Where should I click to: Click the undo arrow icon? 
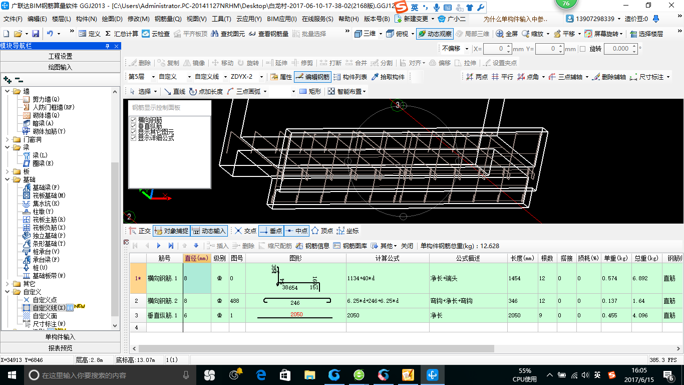point(50,34)
